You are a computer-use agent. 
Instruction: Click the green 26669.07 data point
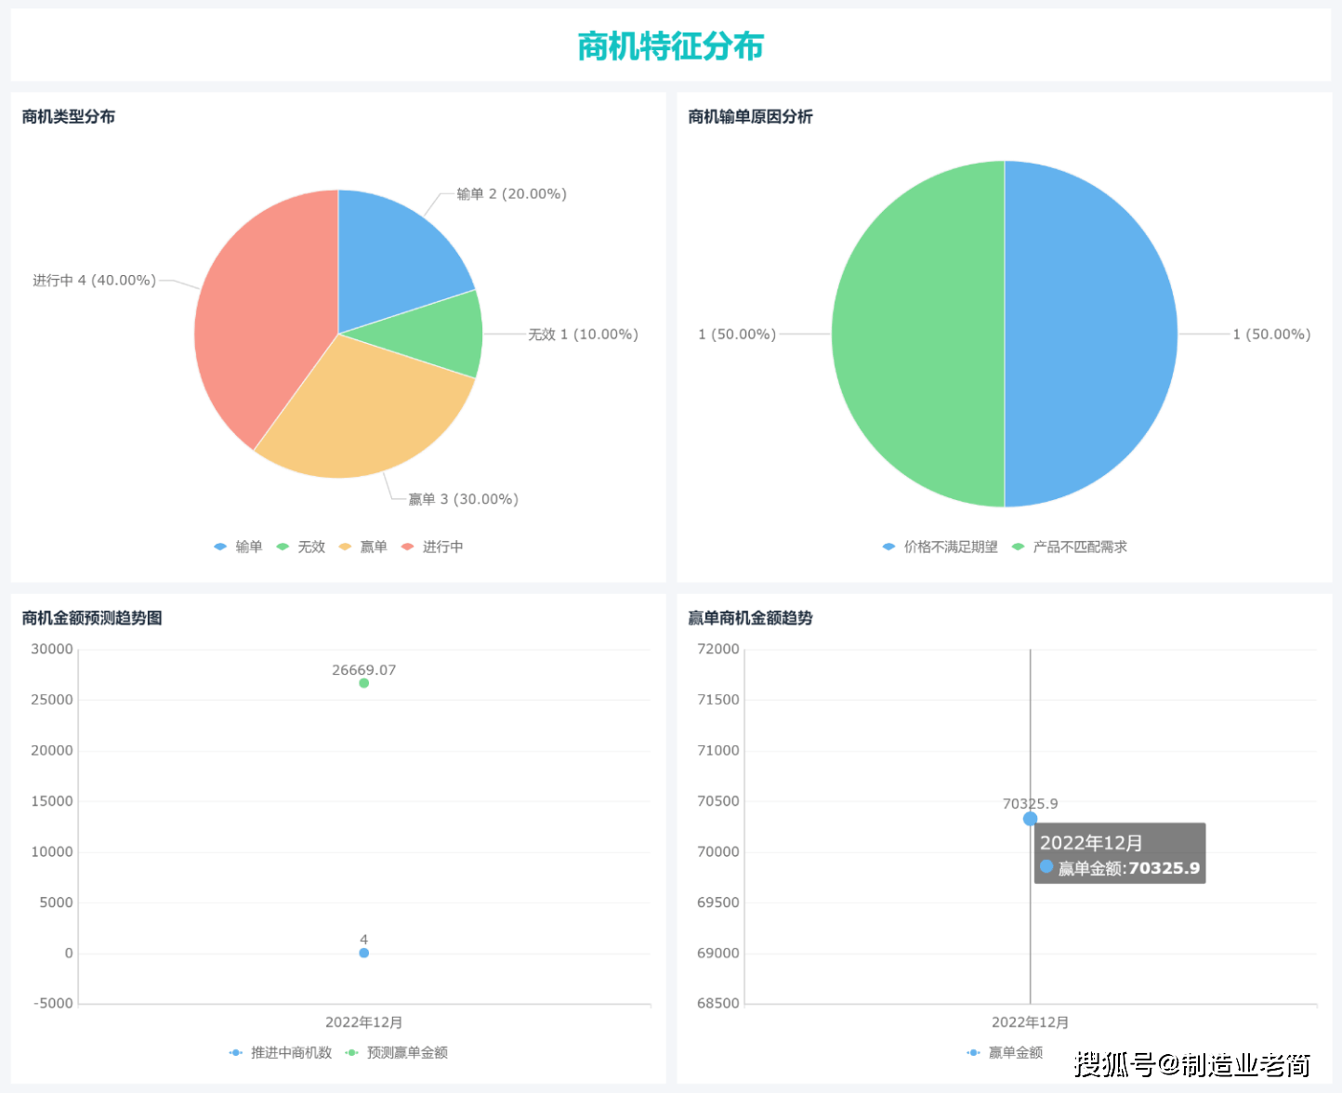point(363,683)
